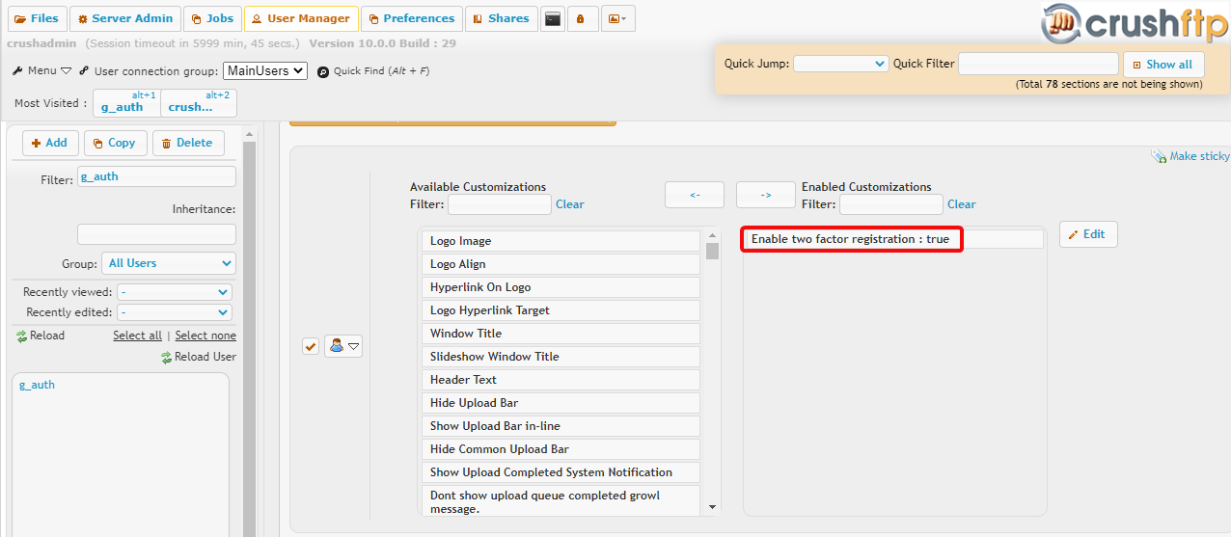
Task: Select Window Title customization
Action: pos(561,334)
